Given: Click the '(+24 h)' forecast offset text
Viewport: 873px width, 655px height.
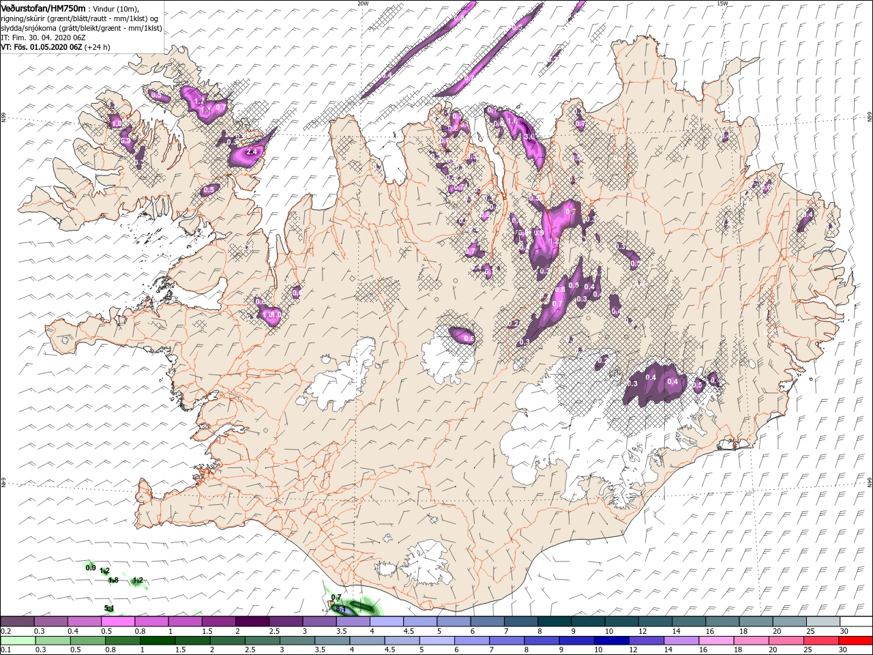Looking at the screenshot, I should [97, 47].
